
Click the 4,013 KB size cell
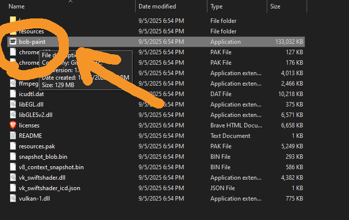click(292, 73)
